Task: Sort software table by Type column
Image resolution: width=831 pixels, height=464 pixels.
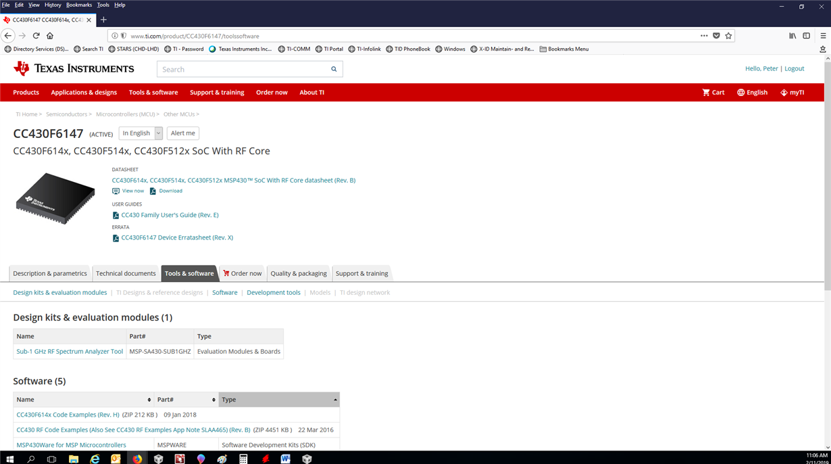Action: click(x=279, y=400)
